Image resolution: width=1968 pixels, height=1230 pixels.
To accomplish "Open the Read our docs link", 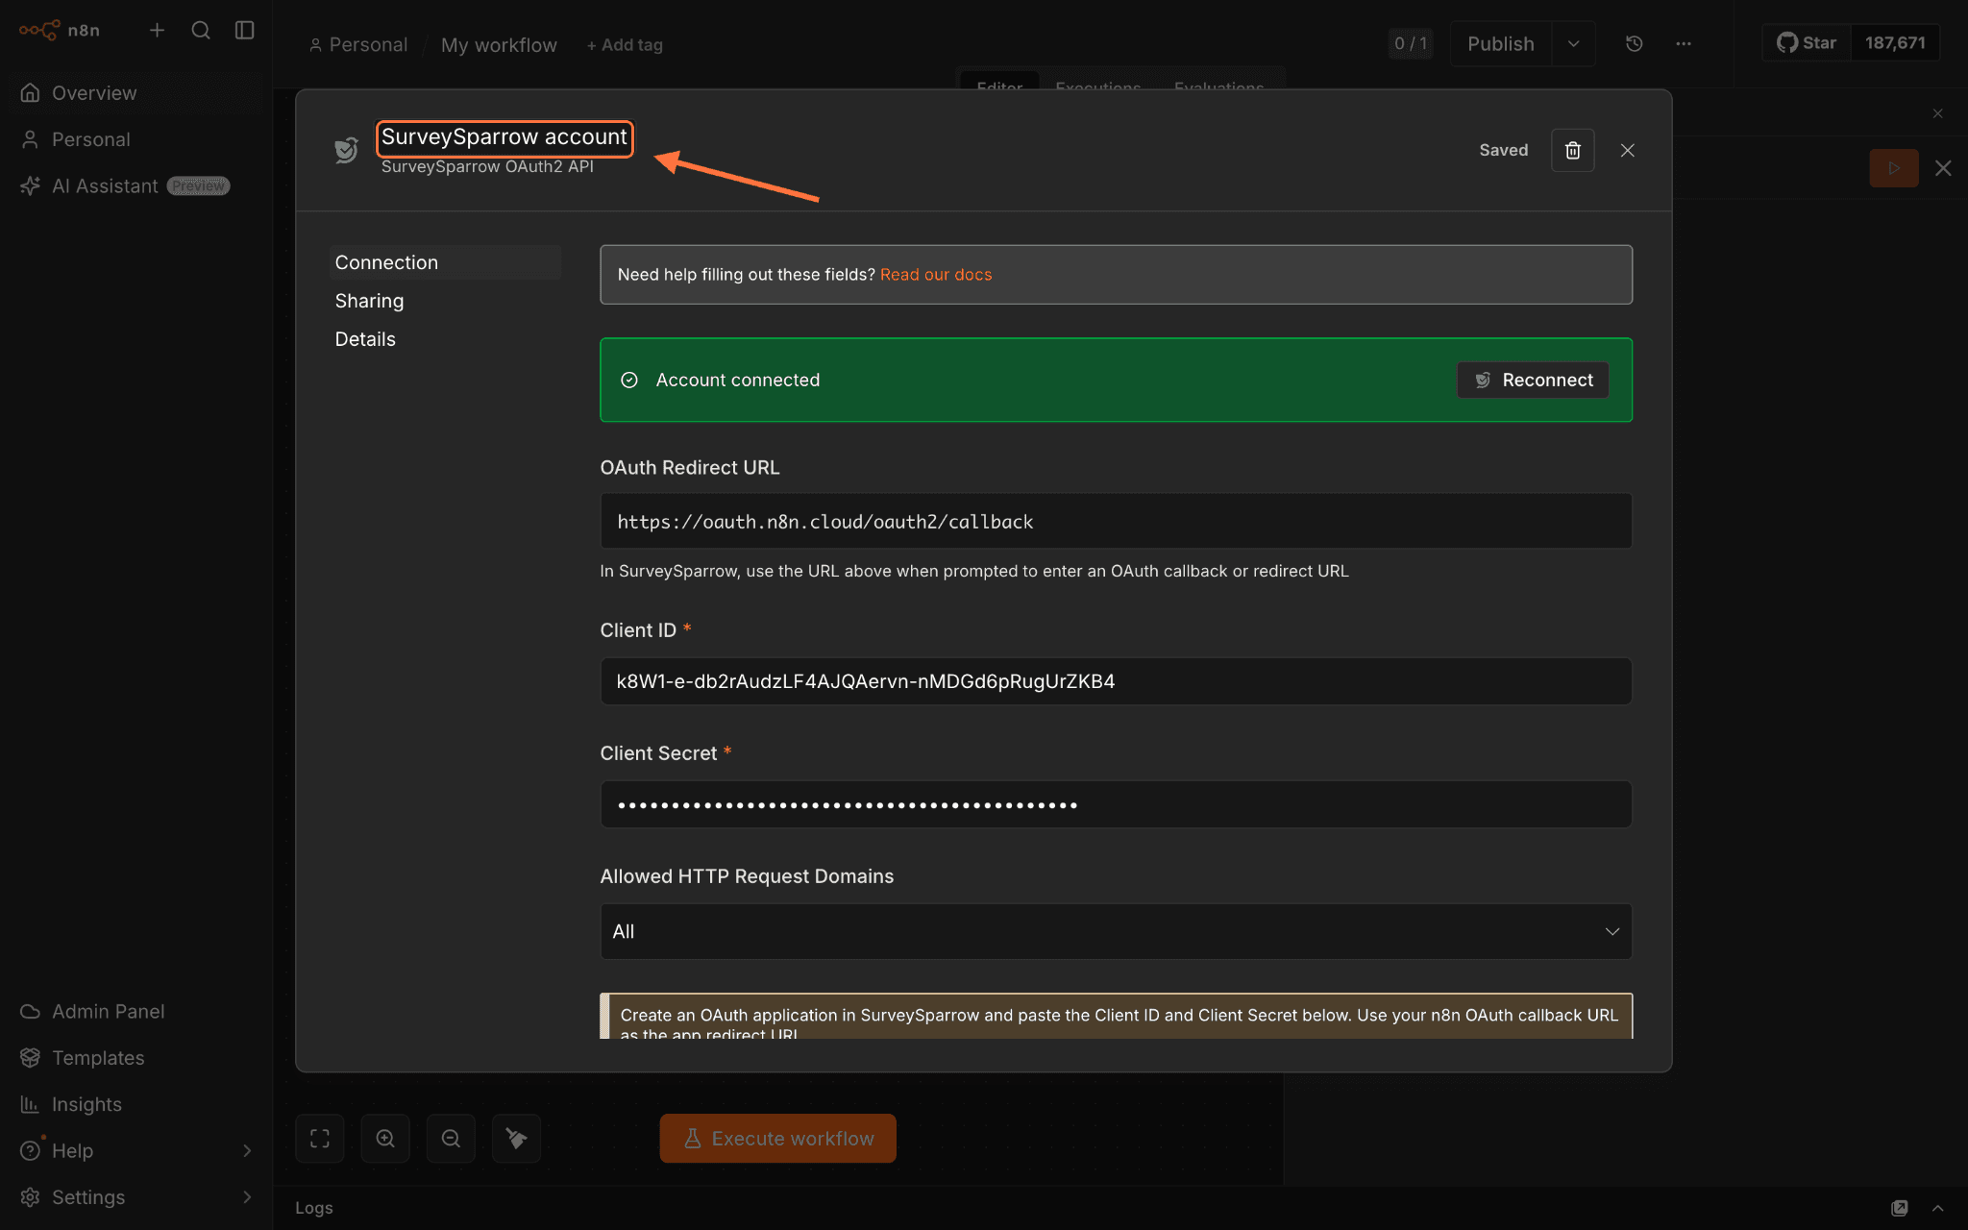I will [936, 275].
